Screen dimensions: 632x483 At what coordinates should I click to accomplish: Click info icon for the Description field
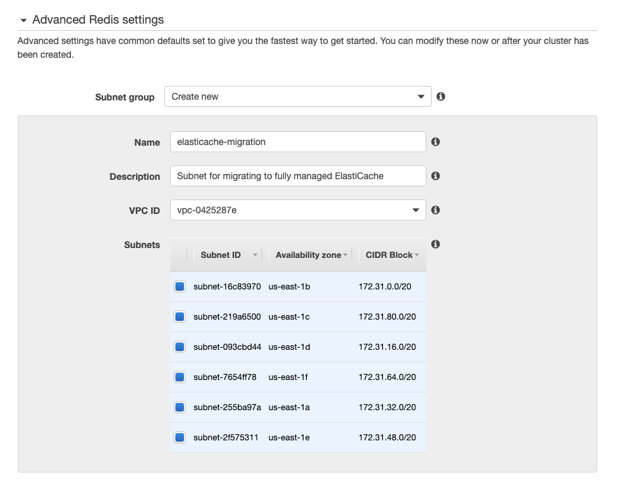[x=435, y=176]
